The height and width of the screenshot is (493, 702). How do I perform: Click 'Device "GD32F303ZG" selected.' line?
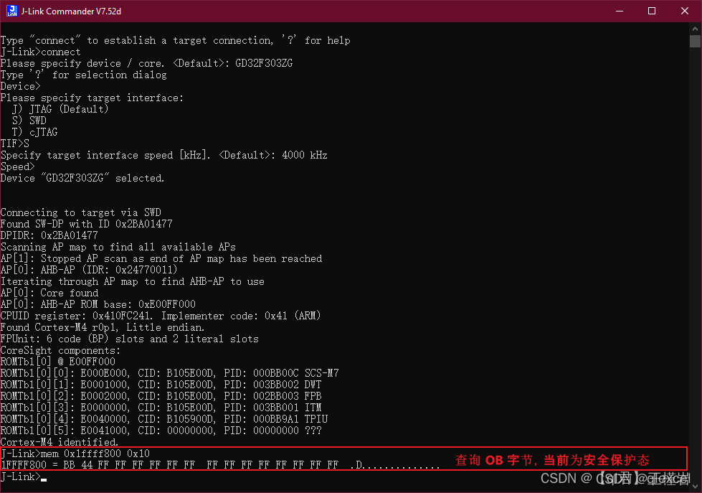tap(82, 179)
